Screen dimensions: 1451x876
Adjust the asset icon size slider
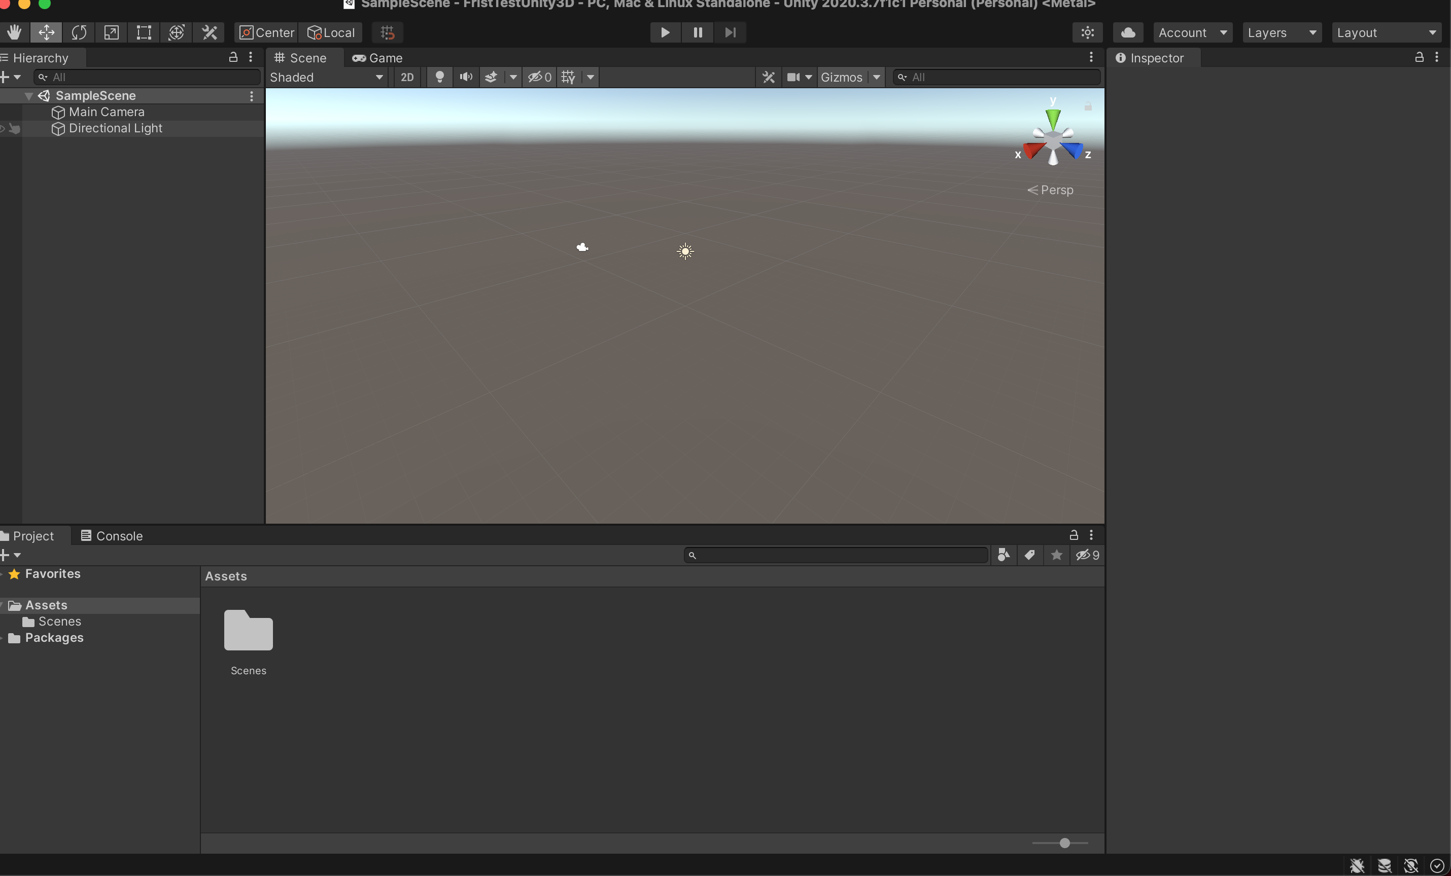(1065, 843)
